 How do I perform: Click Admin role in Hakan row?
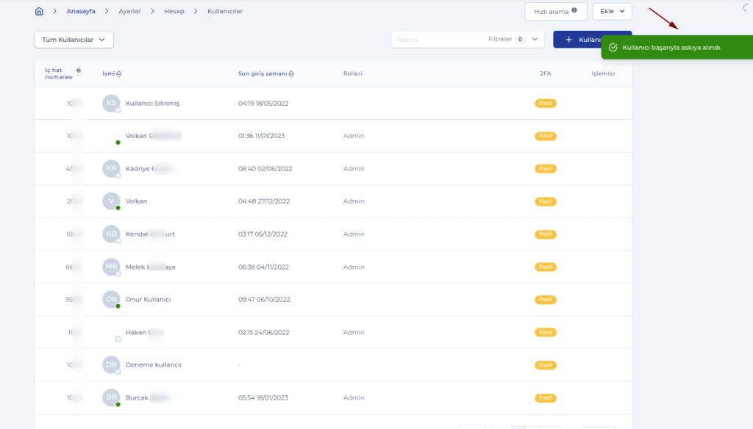[x=354, y=332]
